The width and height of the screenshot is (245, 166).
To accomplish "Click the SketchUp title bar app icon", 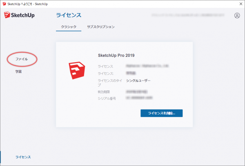I will click(x=4, y=4).
